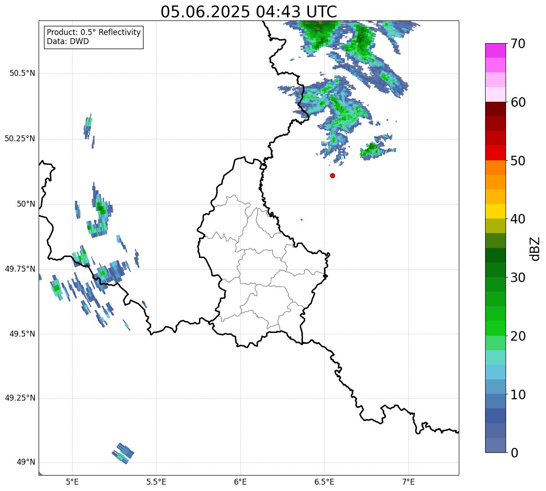Click the longitude label 5.5°E
The width and height of the screenshot is (546, 491).
[156, 481]
